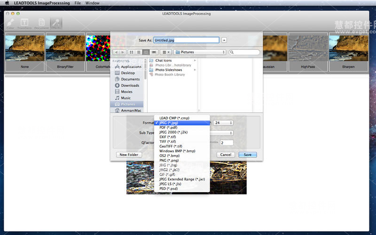Click the Cancel button
The height and width of the screenshot is (235, 376).
click(226, 155)
